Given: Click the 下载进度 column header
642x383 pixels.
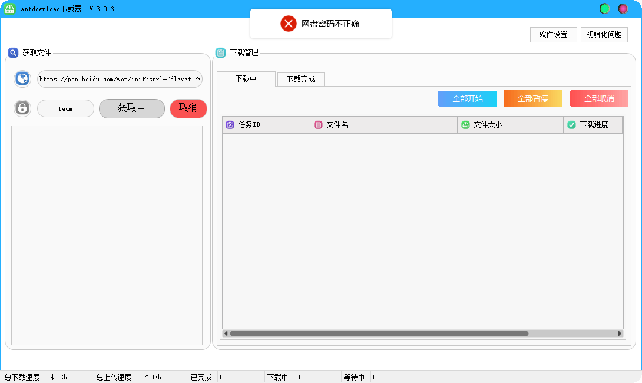Looking at the screenshot, I should 593,124.
